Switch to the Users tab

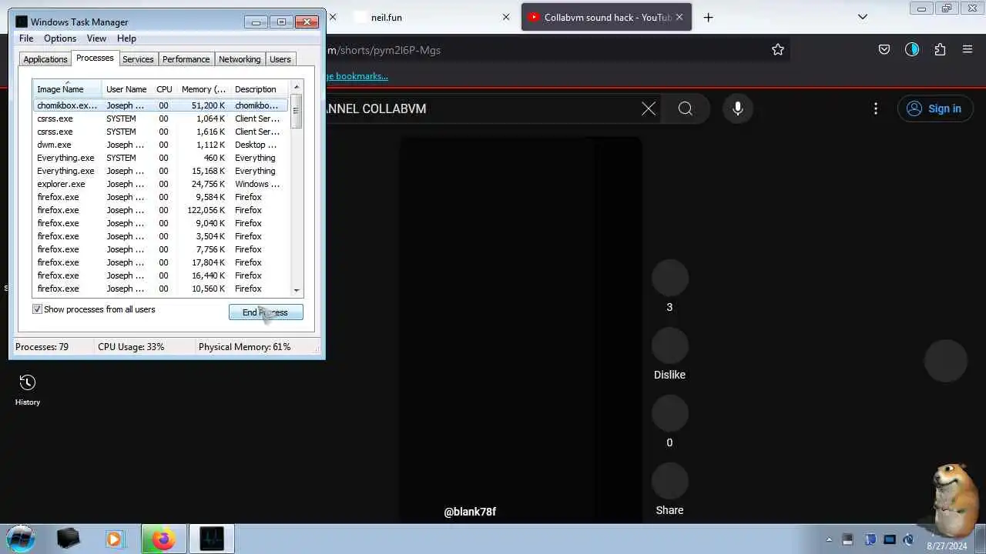(280, 59)
